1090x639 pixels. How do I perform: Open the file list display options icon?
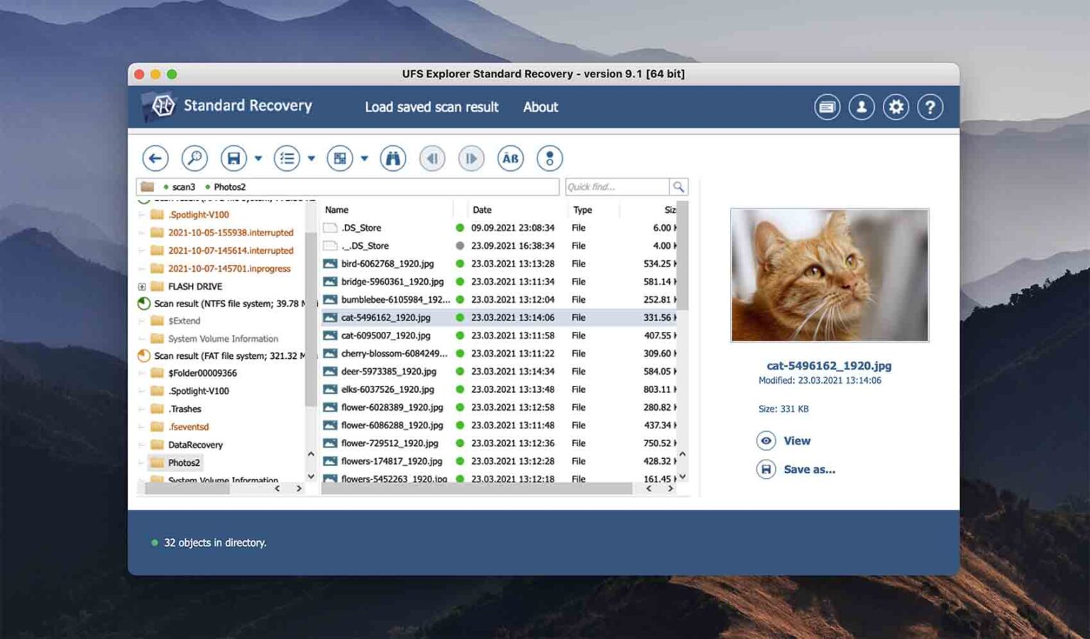(x=287, y=157)
